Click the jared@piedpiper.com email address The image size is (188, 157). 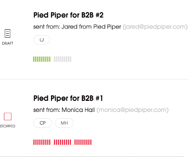(x=155, y=27)
